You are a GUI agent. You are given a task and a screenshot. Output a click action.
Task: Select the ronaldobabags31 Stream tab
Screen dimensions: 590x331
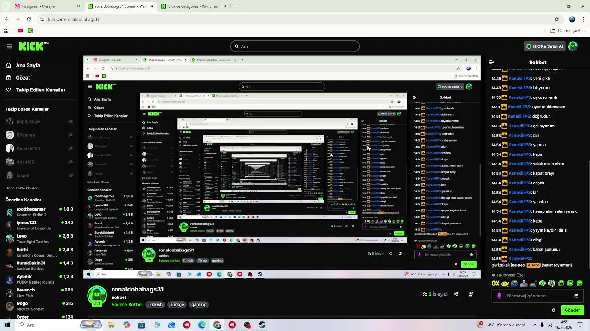pos(120,6)
